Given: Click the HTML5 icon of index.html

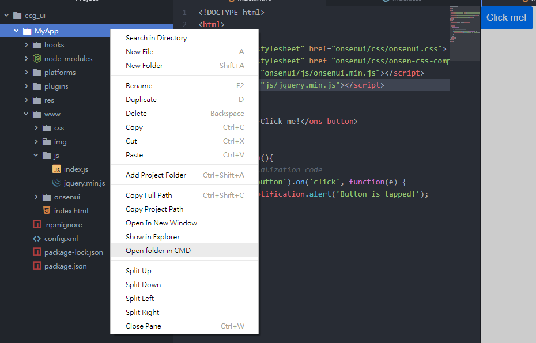Looking at the screenshot, I should pos(47,210).
